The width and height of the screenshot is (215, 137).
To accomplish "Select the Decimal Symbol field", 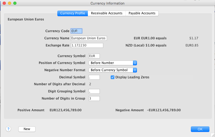I will point(94,77).
